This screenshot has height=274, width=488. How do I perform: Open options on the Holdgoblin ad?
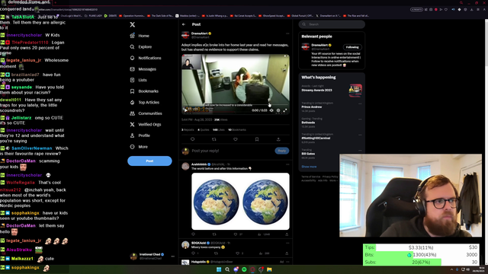click(x=287, y=262)
